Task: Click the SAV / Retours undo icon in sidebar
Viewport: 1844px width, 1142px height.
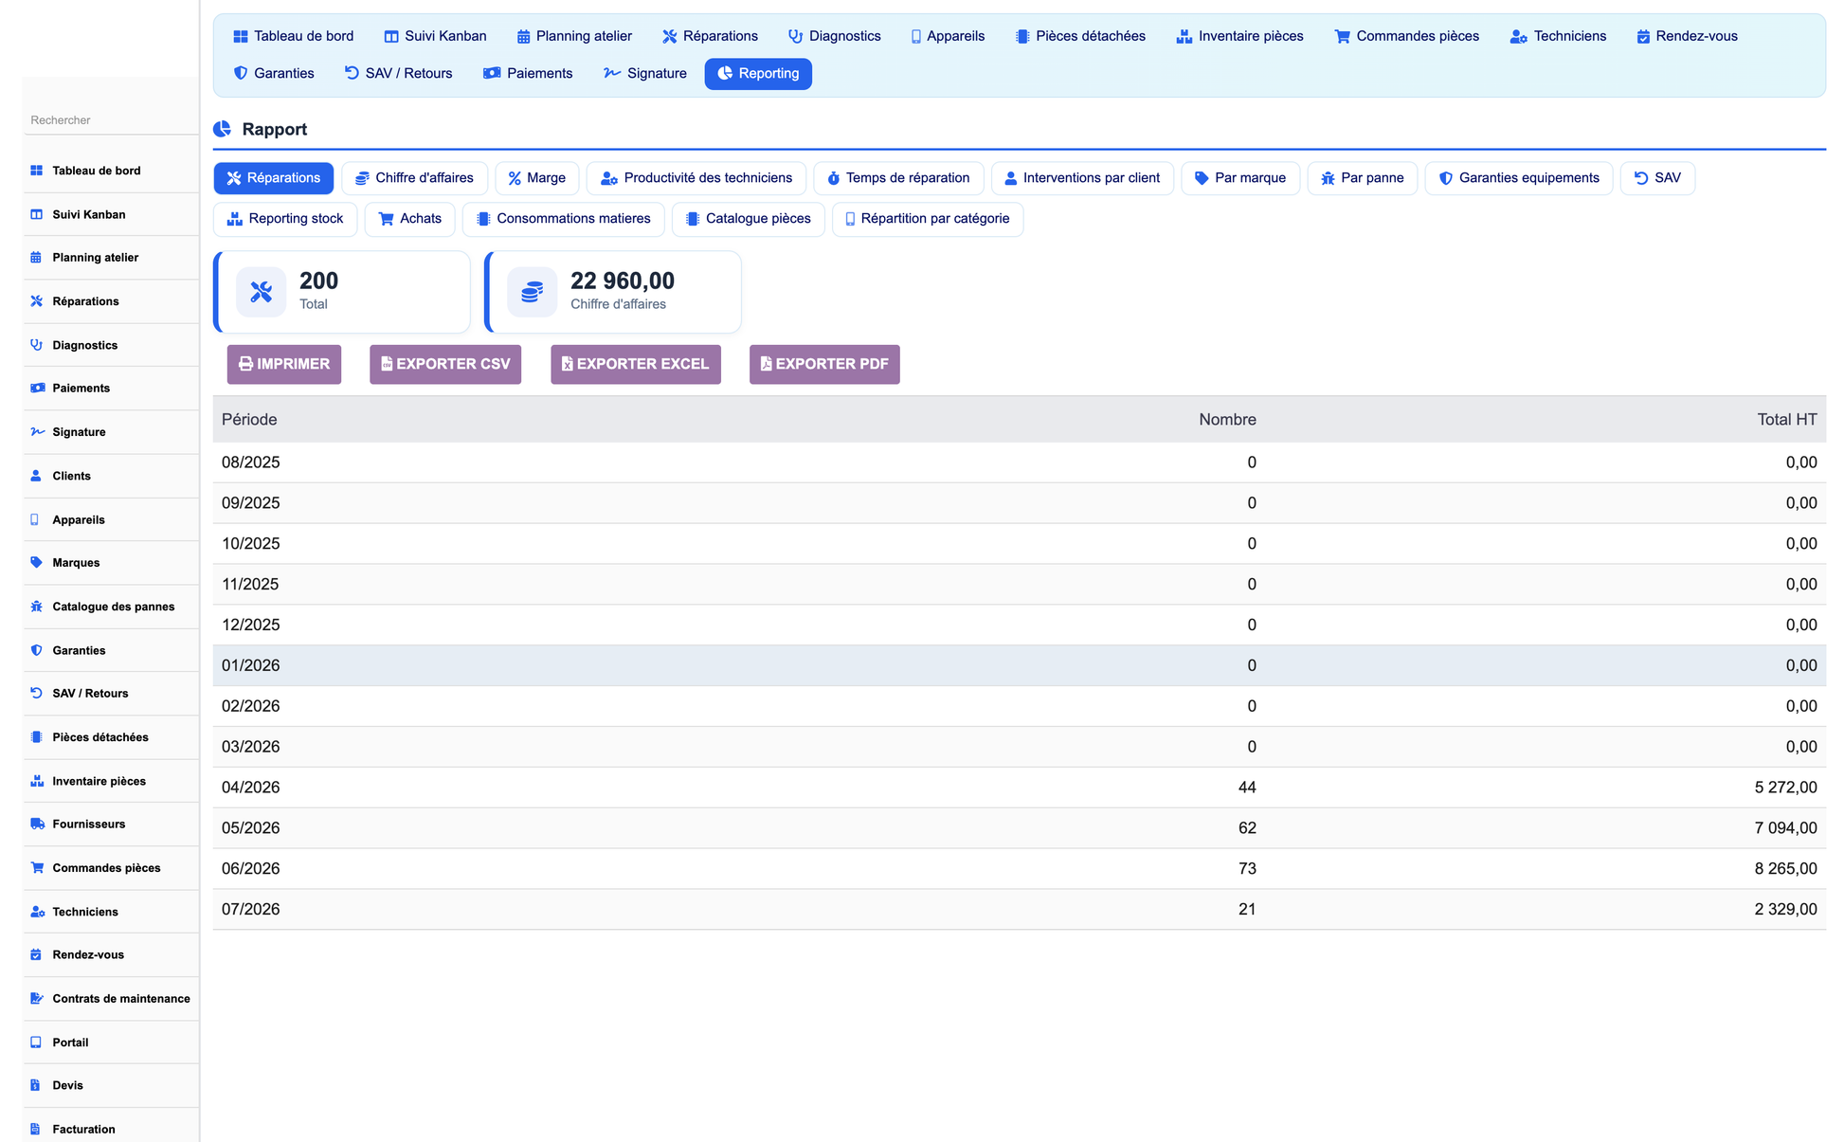Action: coord(36,693)
